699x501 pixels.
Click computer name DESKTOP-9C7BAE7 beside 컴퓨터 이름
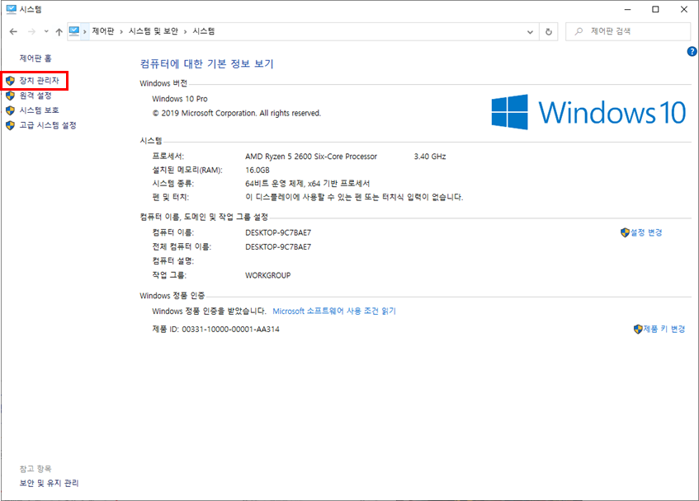pyautogui.click(x=278, y=232)
